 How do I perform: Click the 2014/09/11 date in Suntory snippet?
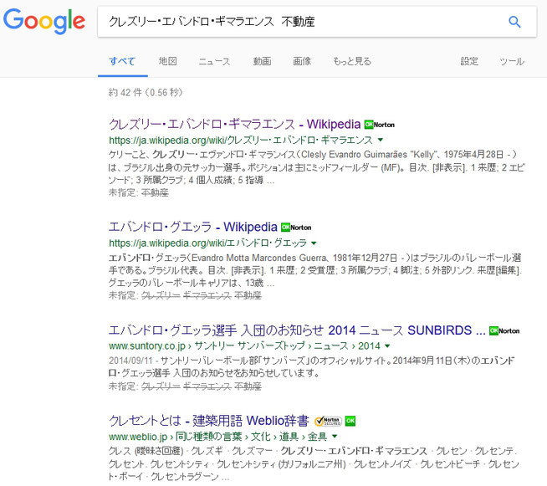130,361
